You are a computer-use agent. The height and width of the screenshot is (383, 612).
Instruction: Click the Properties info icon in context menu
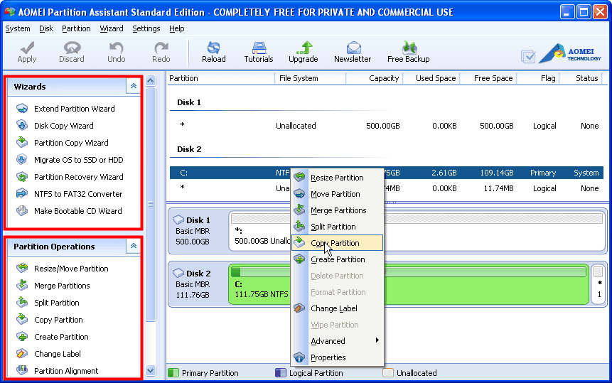click(x=299, y=357)
